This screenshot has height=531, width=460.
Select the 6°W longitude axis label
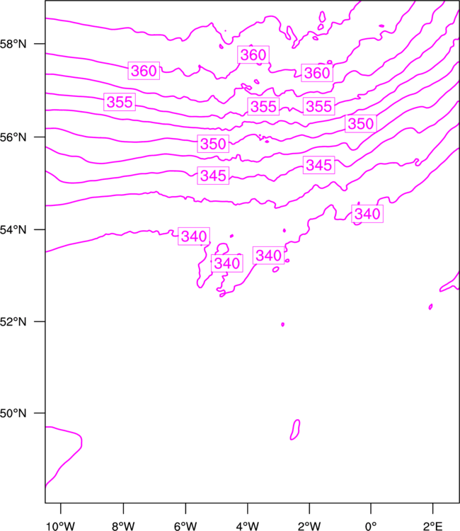(185, 526)
